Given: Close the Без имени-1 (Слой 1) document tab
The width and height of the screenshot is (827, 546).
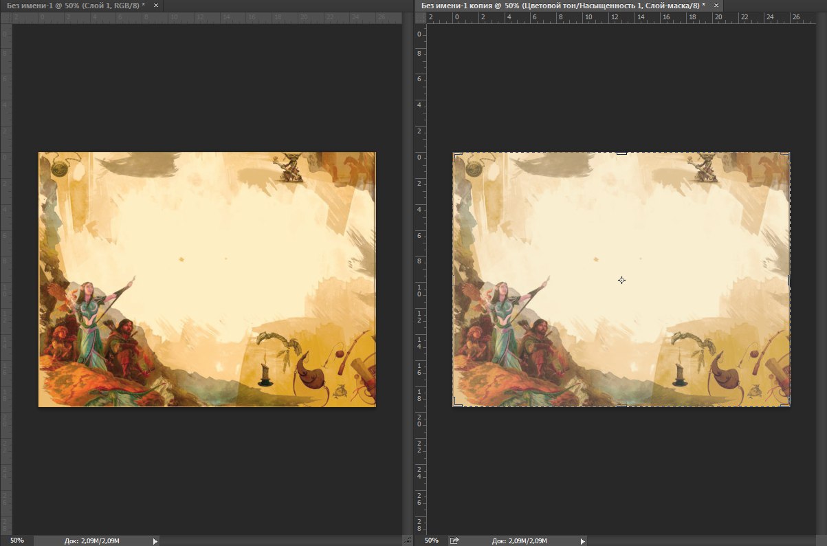Looking at the screenshot, I should coord(155,5).
